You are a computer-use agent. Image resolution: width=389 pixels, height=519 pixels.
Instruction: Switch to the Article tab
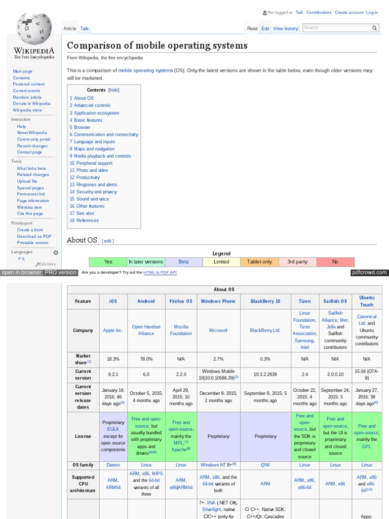click(x=70, y=28)
